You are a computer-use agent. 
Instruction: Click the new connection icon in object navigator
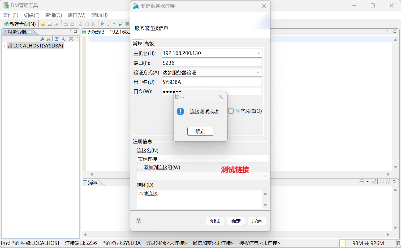(42, 39)
